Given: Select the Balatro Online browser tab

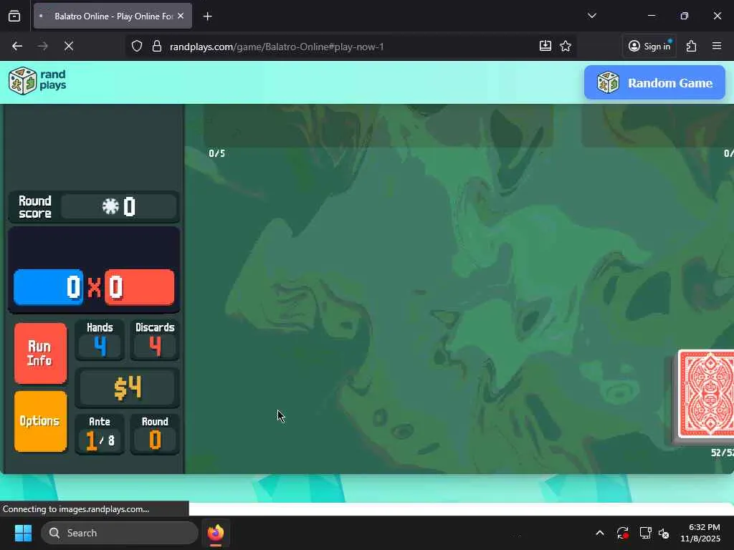Looking at the screenshot, I should coord(113,16).
